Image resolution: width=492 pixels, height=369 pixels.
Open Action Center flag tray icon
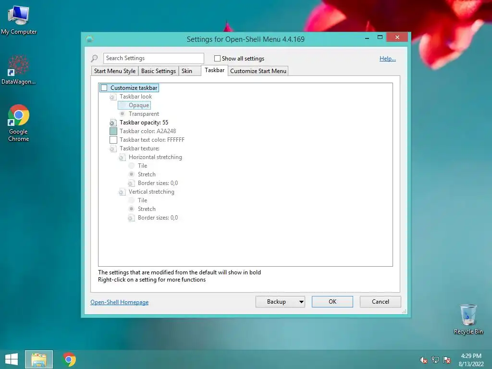tap(447, 360)
